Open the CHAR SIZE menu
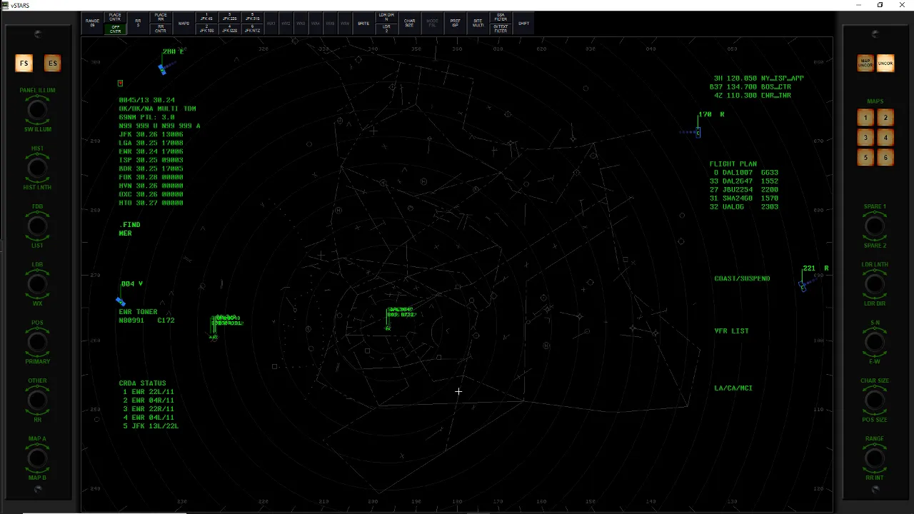The height and width of the screenshot is (514, 914). 409,23
